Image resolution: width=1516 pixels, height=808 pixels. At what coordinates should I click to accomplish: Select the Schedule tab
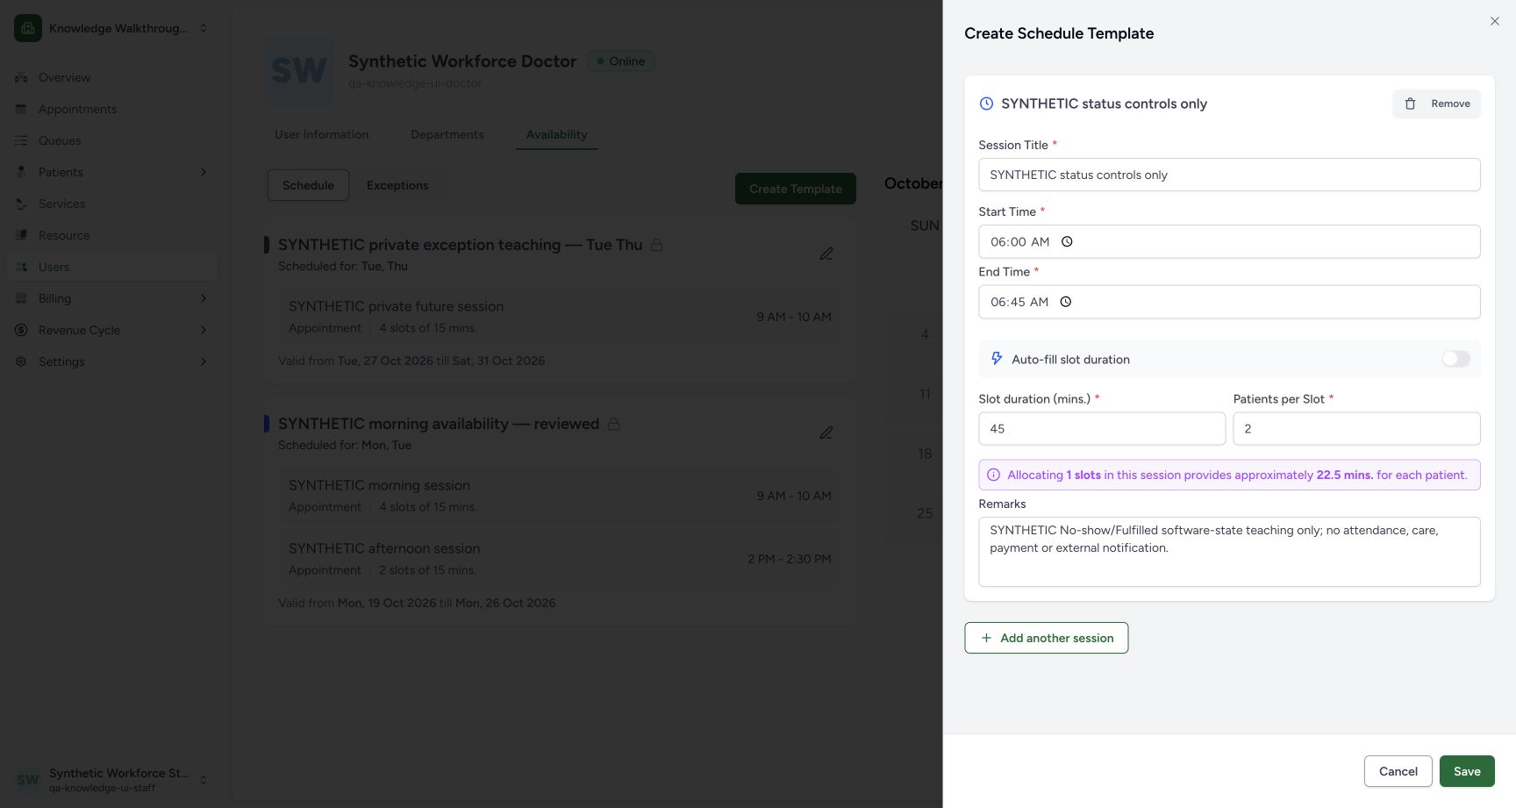click(x=308, y=185)
